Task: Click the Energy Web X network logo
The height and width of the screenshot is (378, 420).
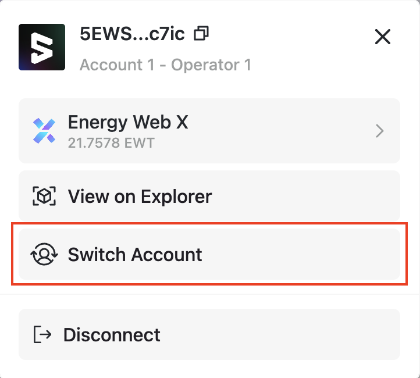Action: (44, 131)
